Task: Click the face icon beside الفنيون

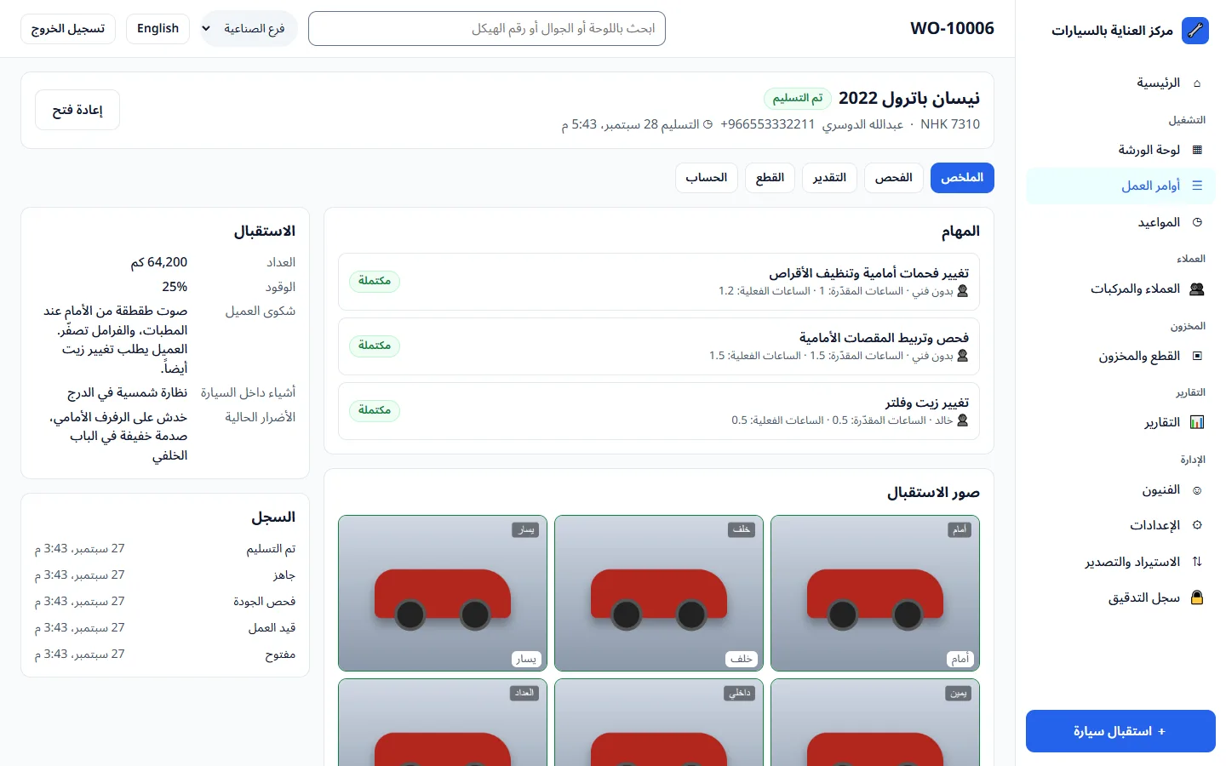Action: tap(1197, 490)
